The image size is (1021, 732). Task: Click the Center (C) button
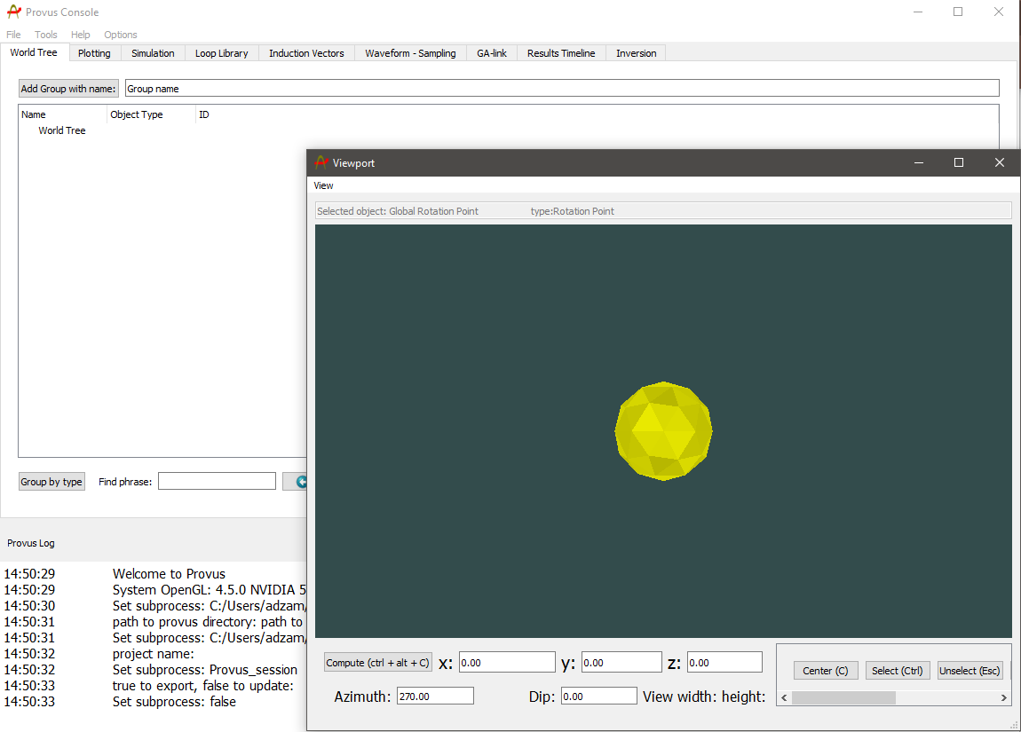point(825,671)
